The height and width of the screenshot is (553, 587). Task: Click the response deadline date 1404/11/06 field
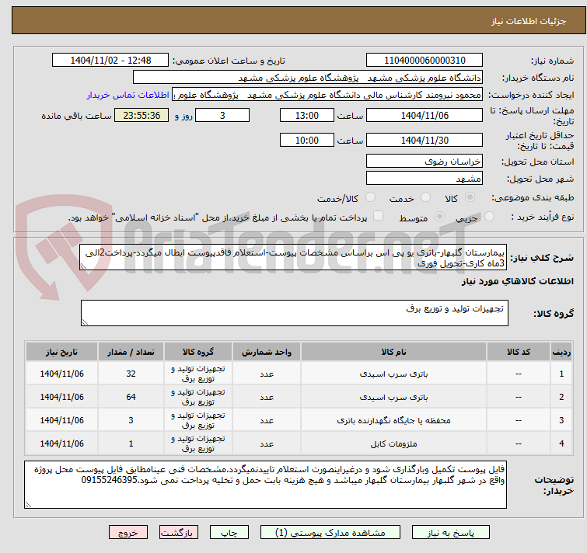[425, 115]
